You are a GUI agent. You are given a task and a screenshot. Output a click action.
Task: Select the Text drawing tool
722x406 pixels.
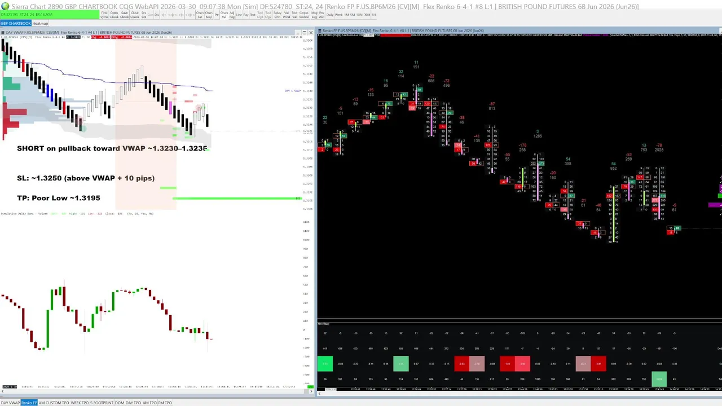point(253,15)
